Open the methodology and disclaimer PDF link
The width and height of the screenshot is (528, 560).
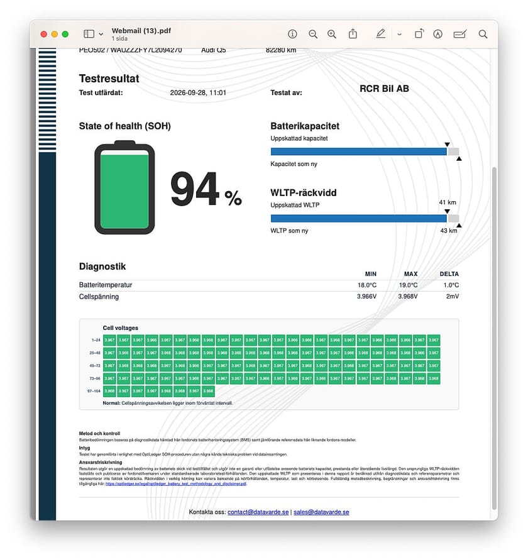[176, 483]
